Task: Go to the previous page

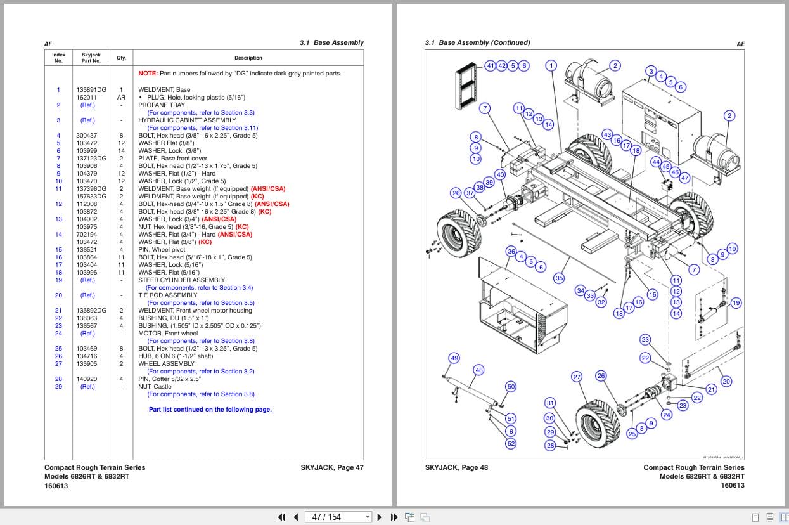Action: point(295,517)
